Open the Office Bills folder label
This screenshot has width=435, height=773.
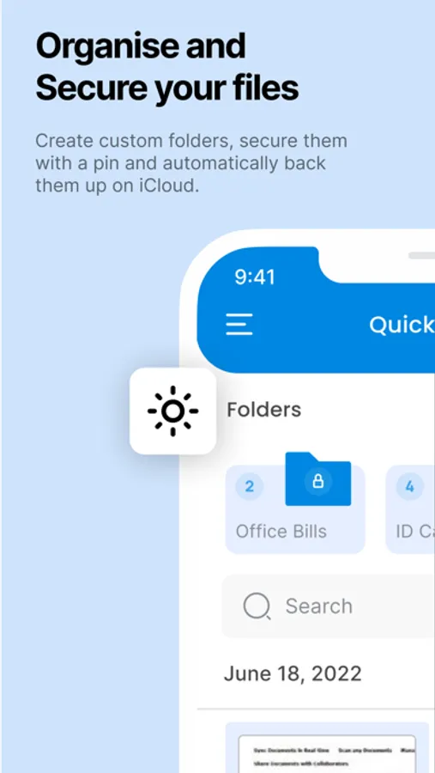(x=281, y=532)
